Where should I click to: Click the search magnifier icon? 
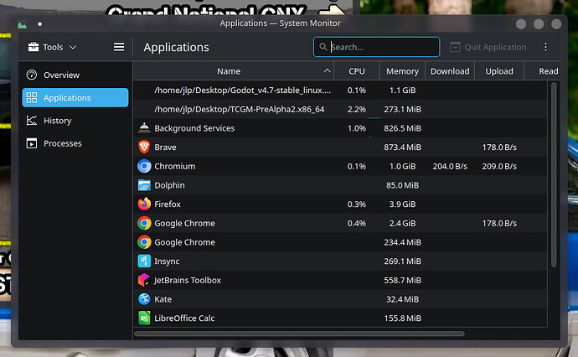(x=323, y=47)
